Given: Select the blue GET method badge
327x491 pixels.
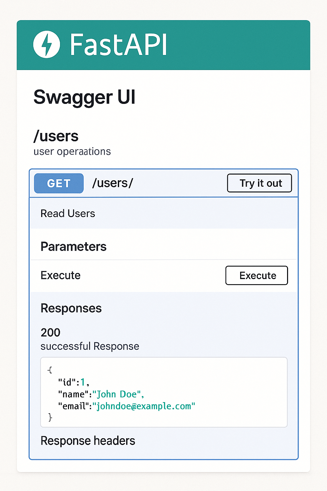Looking at the screenshot, I should [58, 183].
